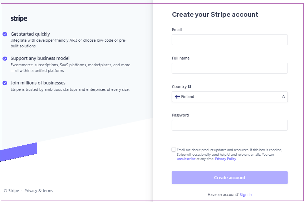Click the checkmark beside Get started quickly
This screenshot has height=202, width=305.
tap(5, 34)
